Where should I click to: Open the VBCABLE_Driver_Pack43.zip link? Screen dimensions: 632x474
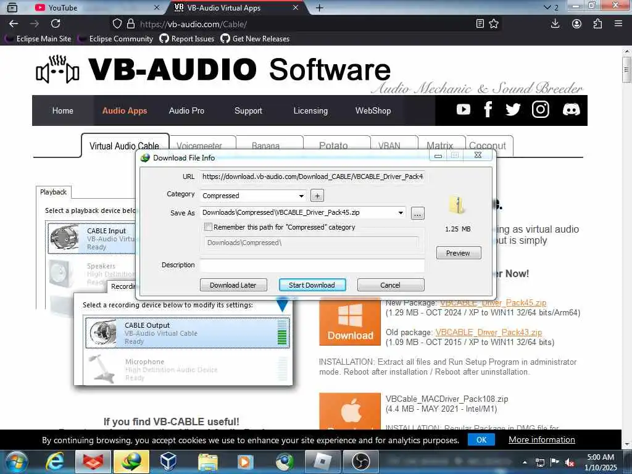pyautogui.click(x=489, y=333)
